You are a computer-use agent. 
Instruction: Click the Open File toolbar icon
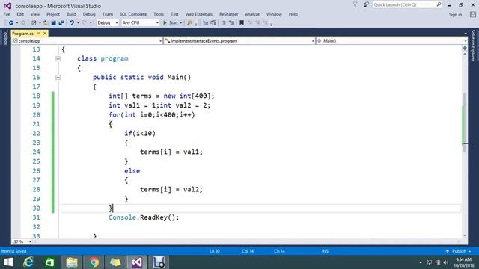point(46,23)
